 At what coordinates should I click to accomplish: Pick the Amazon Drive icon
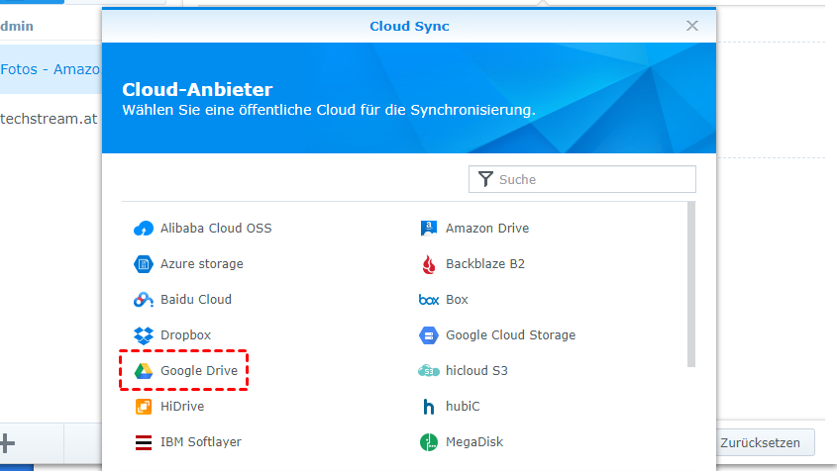429,229
